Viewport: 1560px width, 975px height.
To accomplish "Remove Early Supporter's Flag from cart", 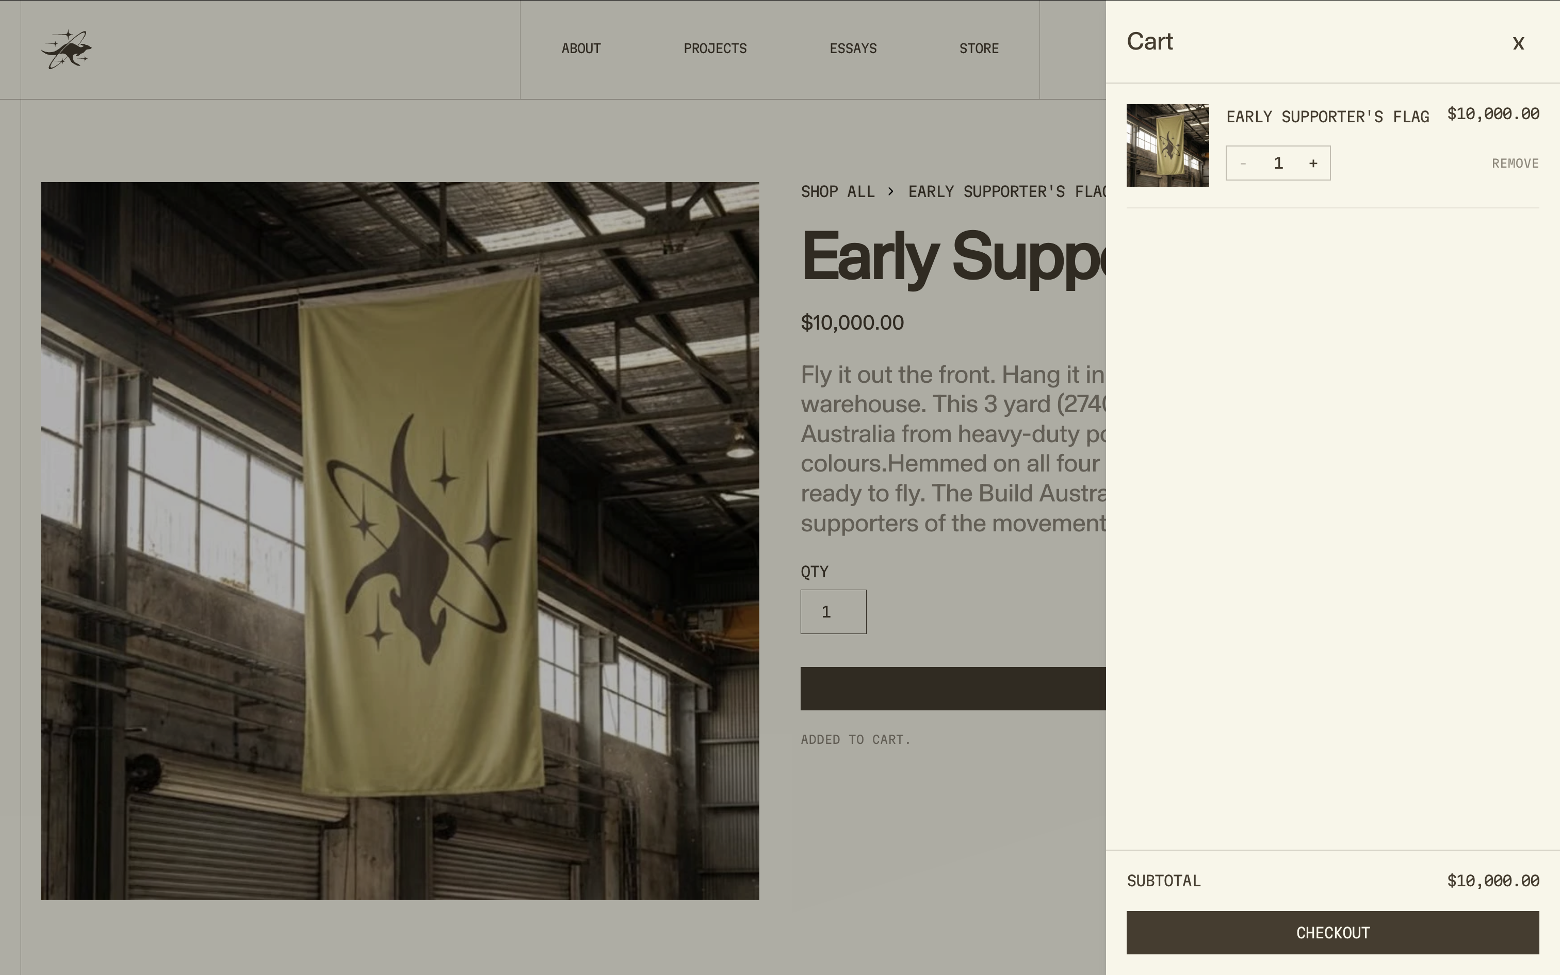I will tap(1515, 163).
